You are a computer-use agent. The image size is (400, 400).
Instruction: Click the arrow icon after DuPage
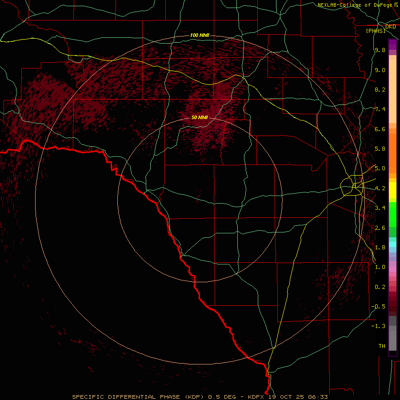click(396, 4)
